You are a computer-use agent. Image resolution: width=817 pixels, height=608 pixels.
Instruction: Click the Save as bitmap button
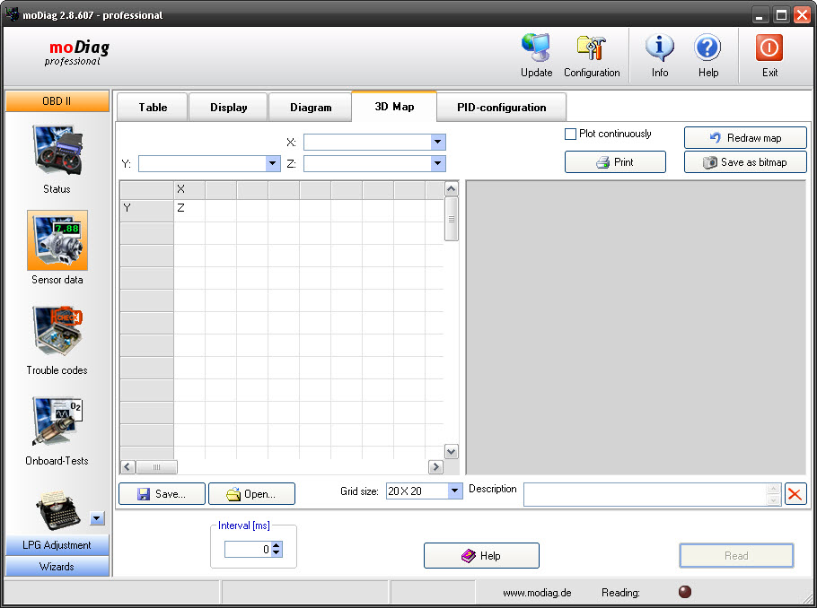point(745,162)
